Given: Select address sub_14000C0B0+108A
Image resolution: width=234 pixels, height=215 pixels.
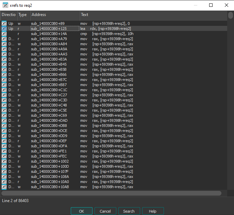Looking at the screenshot, I should pyautogui.click(x=50, y=177).
